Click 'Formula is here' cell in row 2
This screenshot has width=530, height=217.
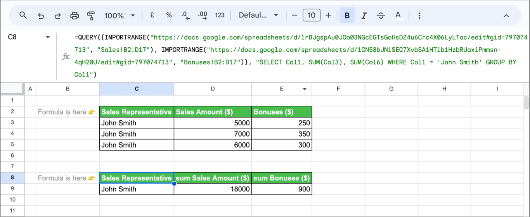pyautogui.click(x=68, y=112)
